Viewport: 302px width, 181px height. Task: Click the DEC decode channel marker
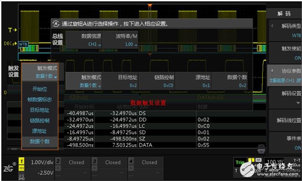[x=10, y=43]
